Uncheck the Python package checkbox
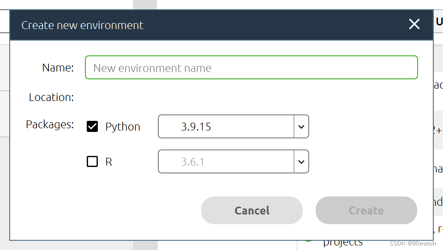443x250 pixels. [x=92, y=126]
